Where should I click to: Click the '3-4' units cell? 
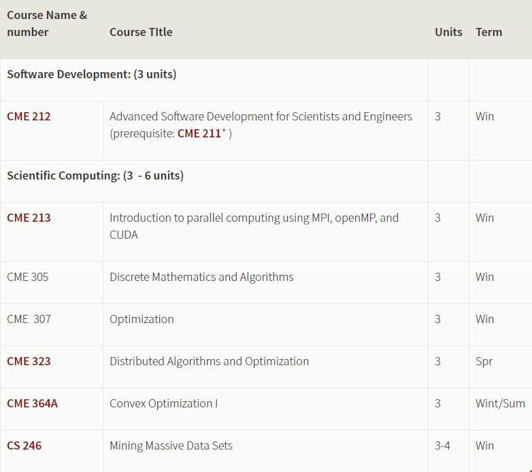442,445
